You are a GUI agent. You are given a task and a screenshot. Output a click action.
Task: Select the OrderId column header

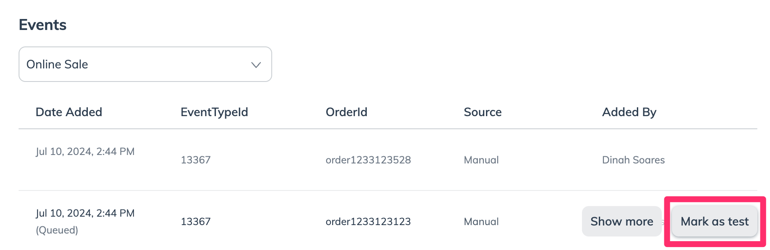click(x=346, y=112)
